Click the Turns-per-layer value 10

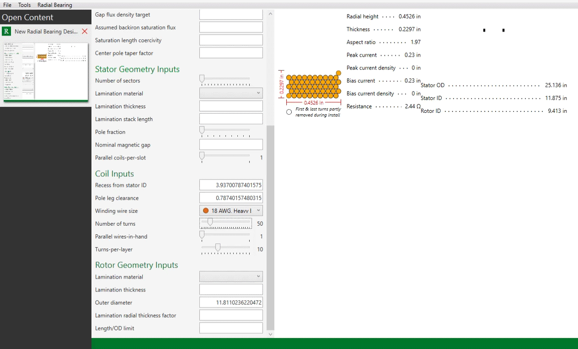click(x=260, y=249)
